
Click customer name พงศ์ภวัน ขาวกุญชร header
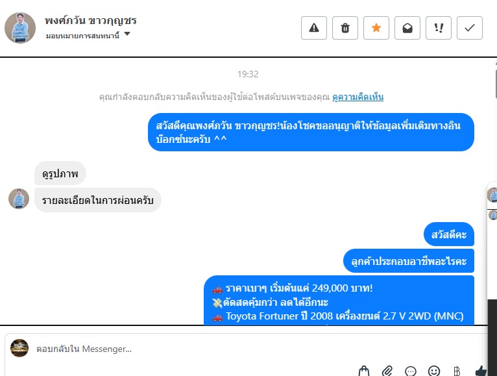(x=91, y=21)
